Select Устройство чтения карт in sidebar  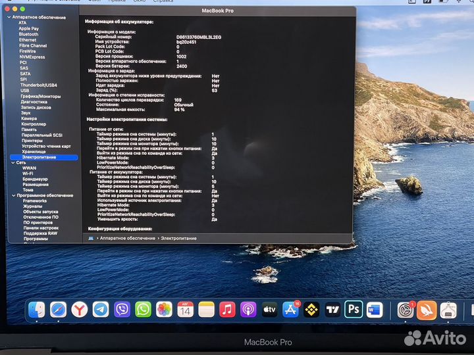[x=46, y=147]
